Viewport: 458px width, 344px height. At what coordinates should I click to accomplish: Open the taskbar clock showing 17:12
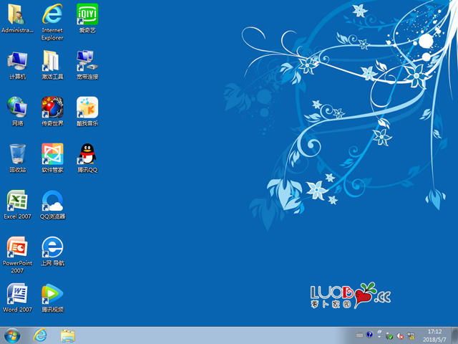(x=434, y=335)
